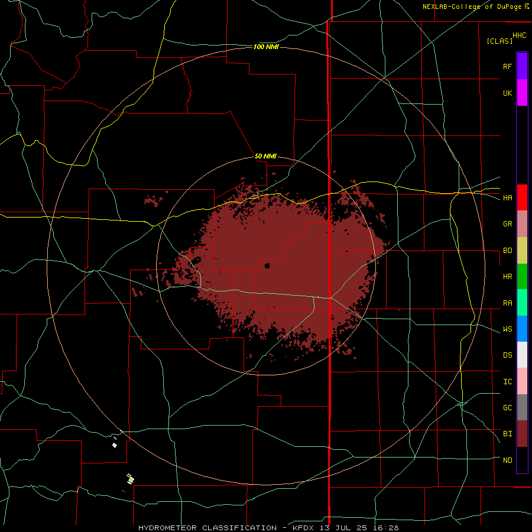Select the GR pink legend swatch
Image resolution: width=532 pixels, height=532 pixels.
point(522,224)
